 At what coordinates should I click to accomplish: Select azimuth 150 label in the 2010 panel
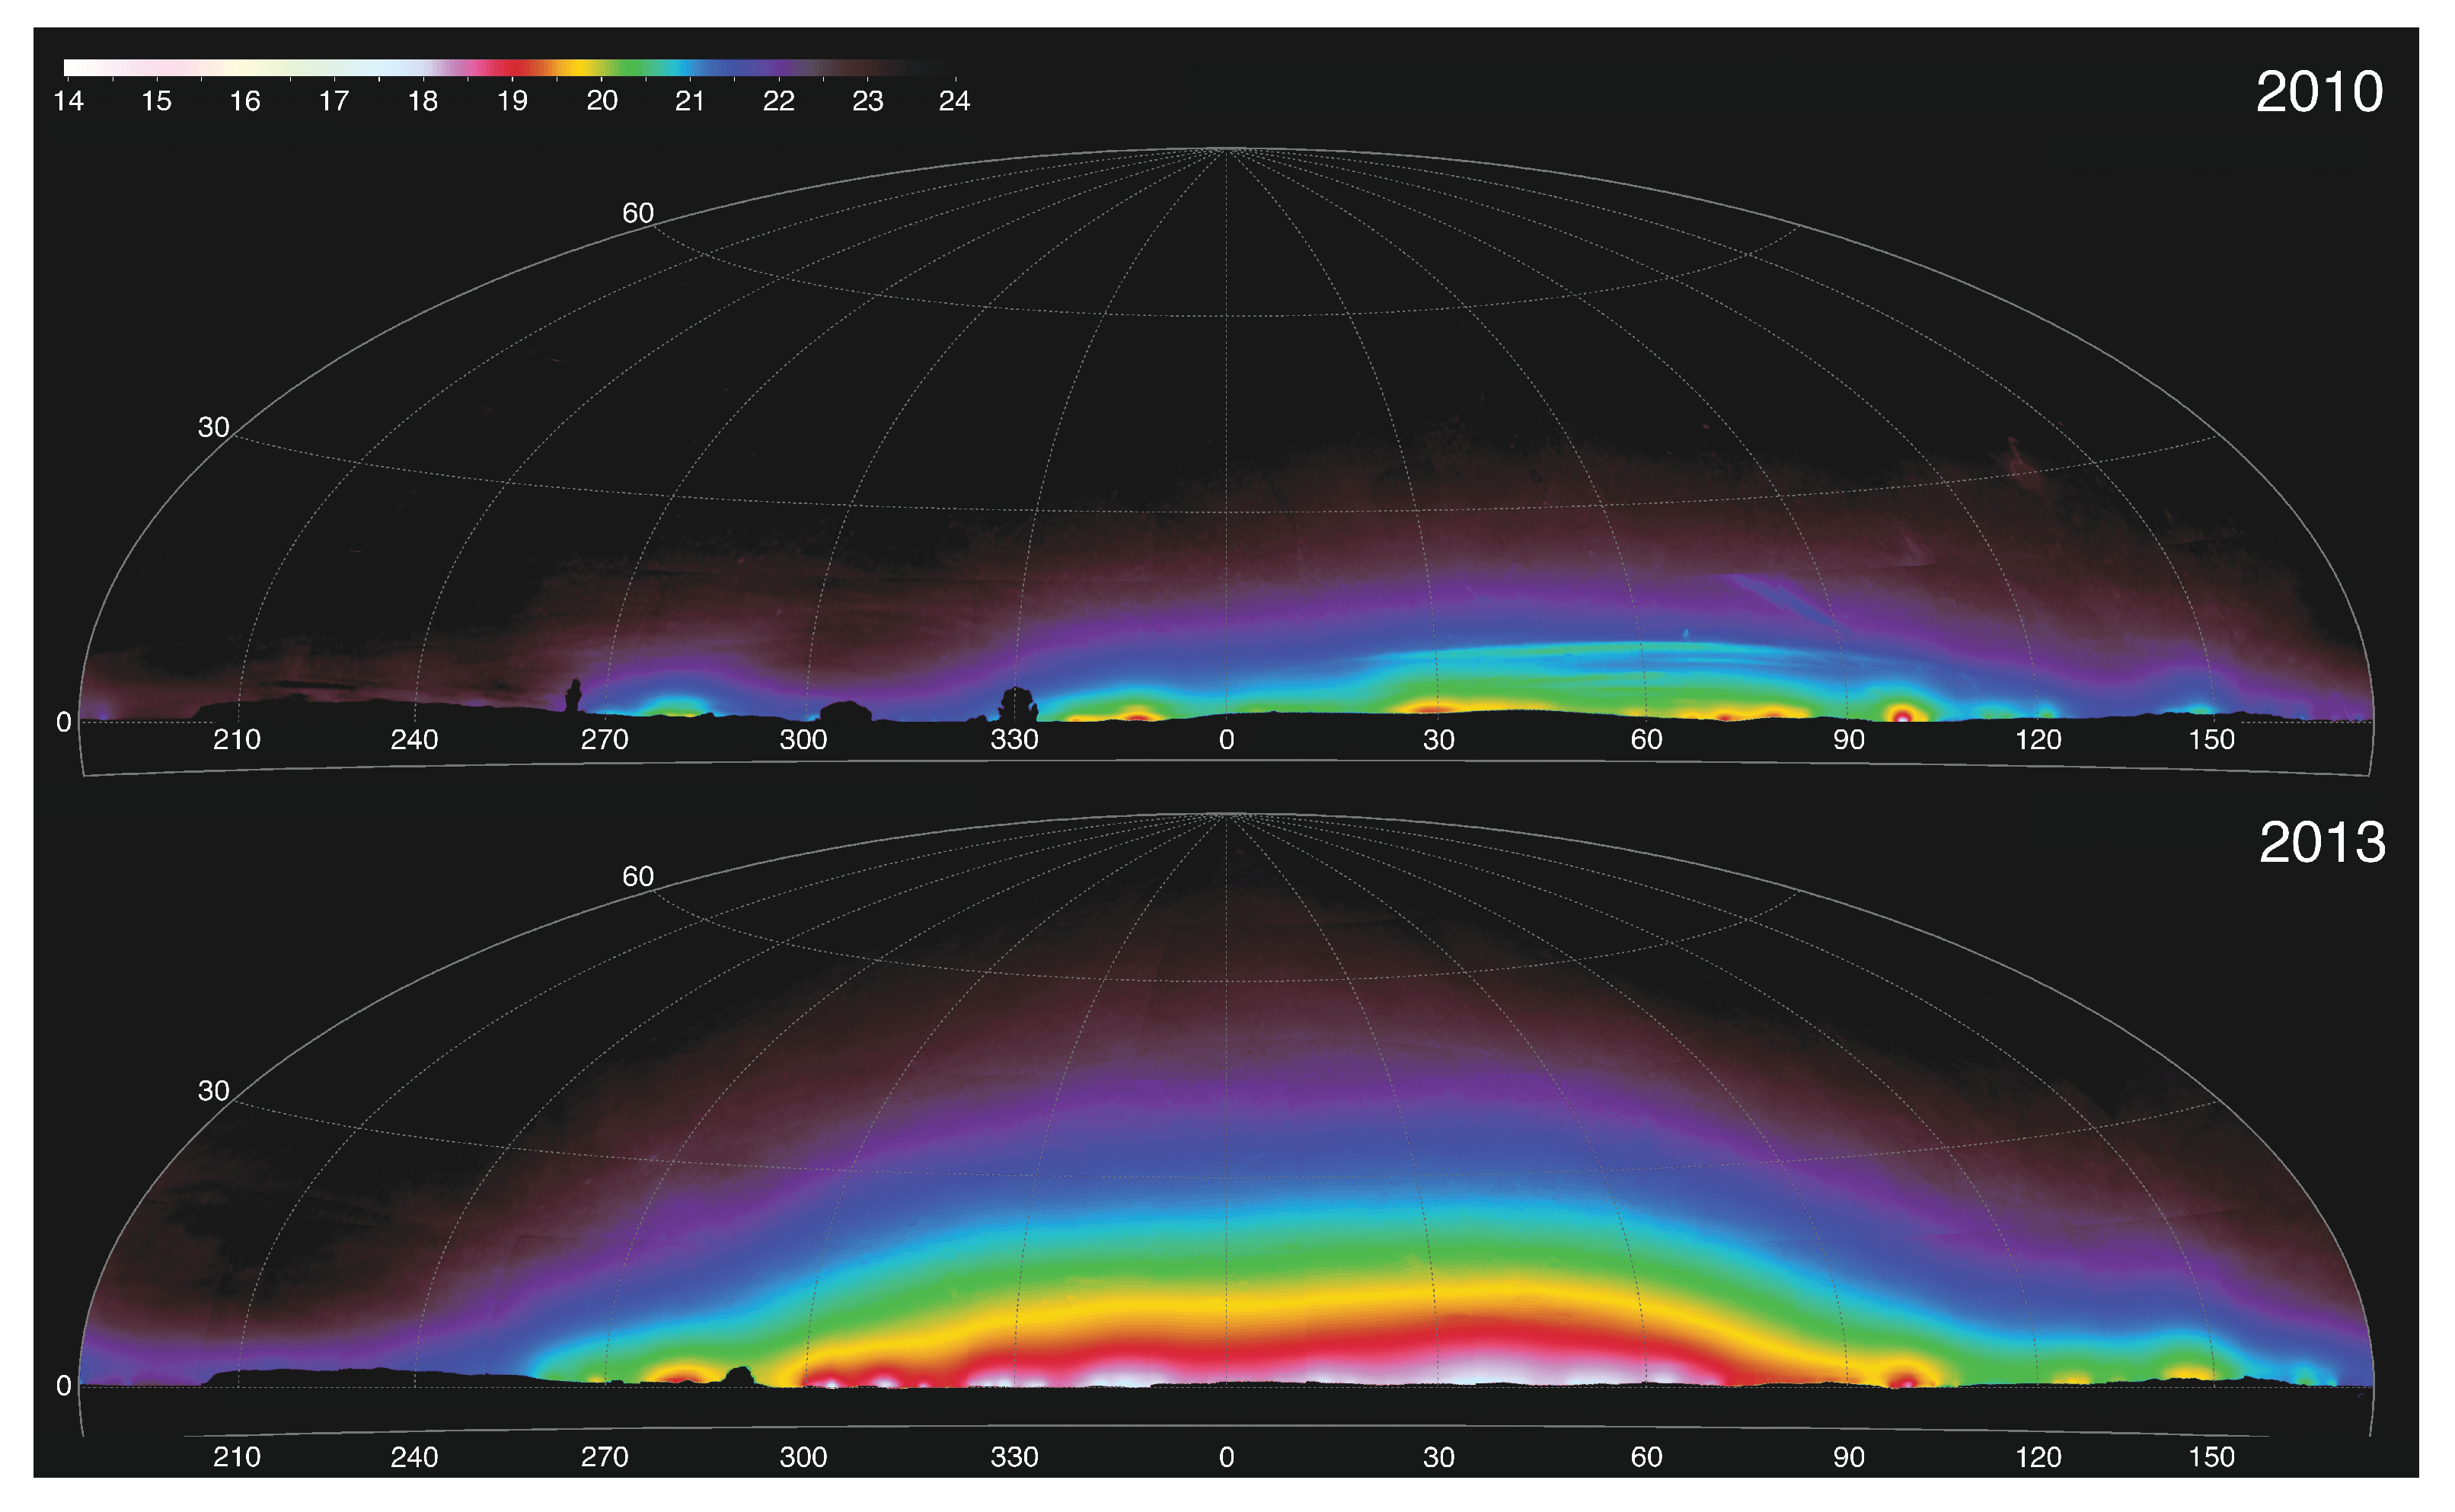[2211, 740]
